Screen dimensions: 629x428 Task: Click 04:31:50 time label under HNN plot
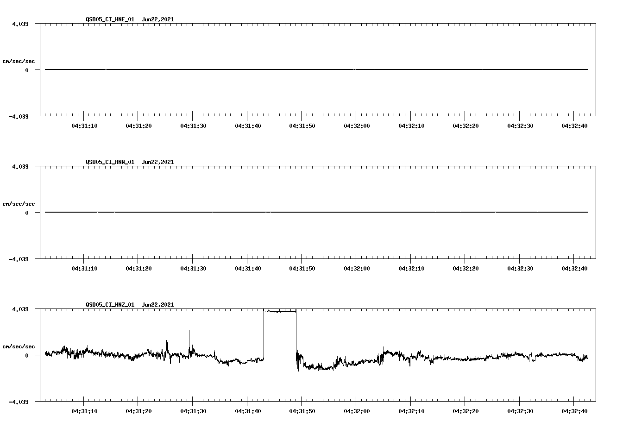point(302,268)
